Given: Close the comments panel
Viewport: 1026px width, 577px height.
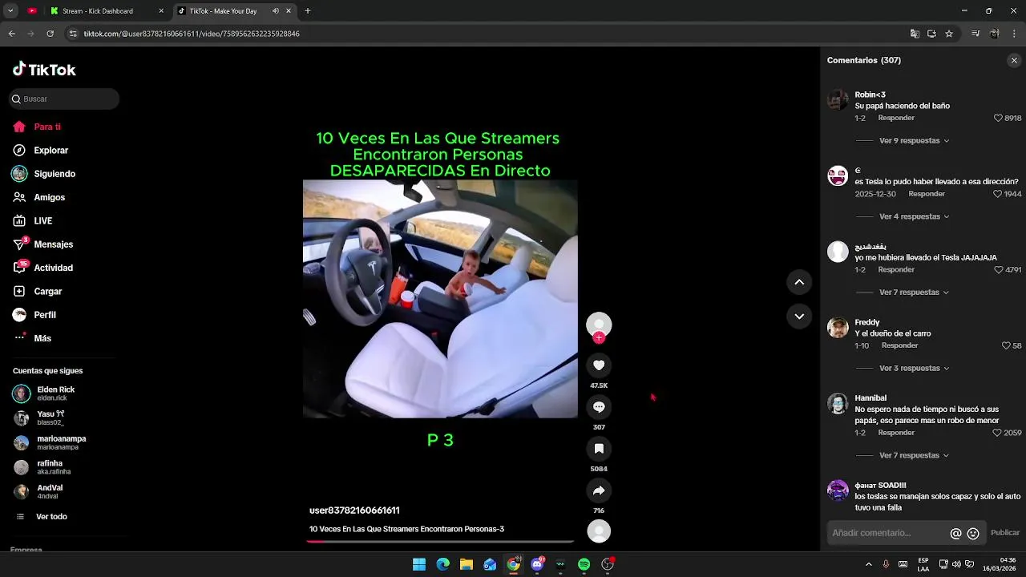Looking at the screenshot, I should (x=1014, y=60).
